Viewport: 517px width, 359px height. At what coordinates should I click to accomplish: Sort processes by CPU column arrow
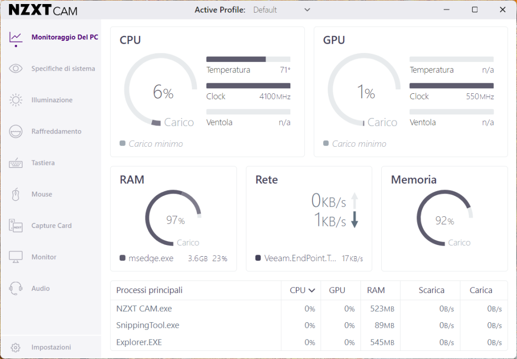click(312, 290)
